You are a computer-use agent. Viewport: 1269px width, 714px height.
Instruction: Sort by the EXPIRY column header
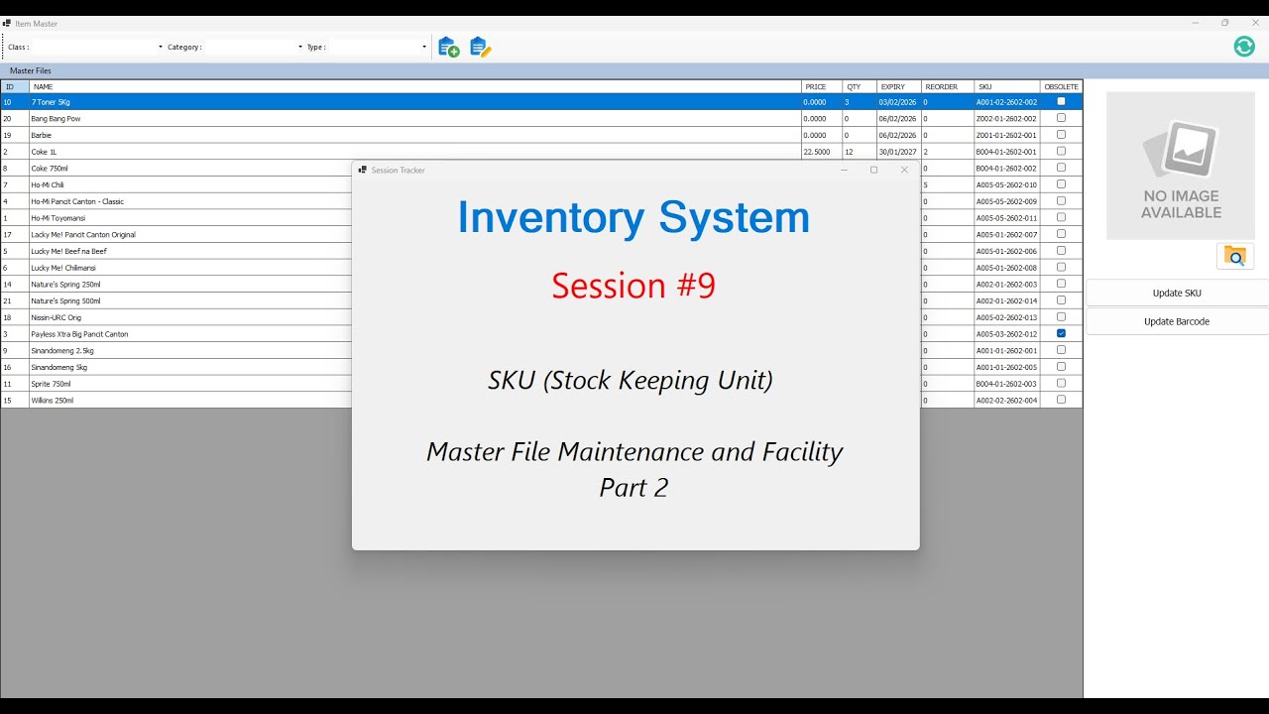pos(898,86)
